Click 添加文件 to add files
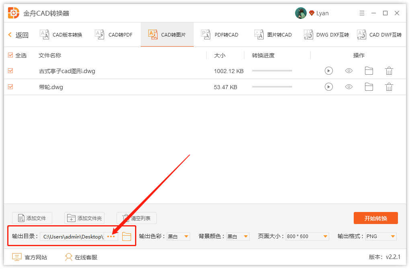 pyautogui.click(x=32, y=218)
